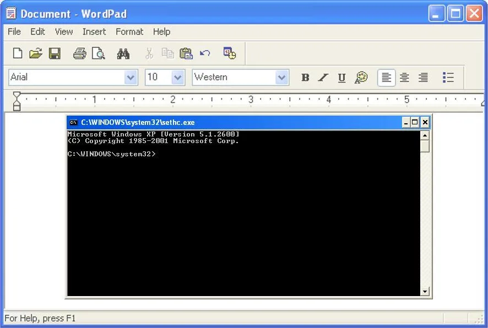Create a new document via New icon
488x328 pixels.
point(17,53)
